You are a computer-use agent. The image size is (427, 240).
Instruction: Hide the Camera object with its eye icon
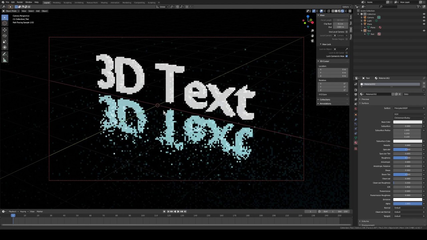pyautogui.click(x=424, y=17)
